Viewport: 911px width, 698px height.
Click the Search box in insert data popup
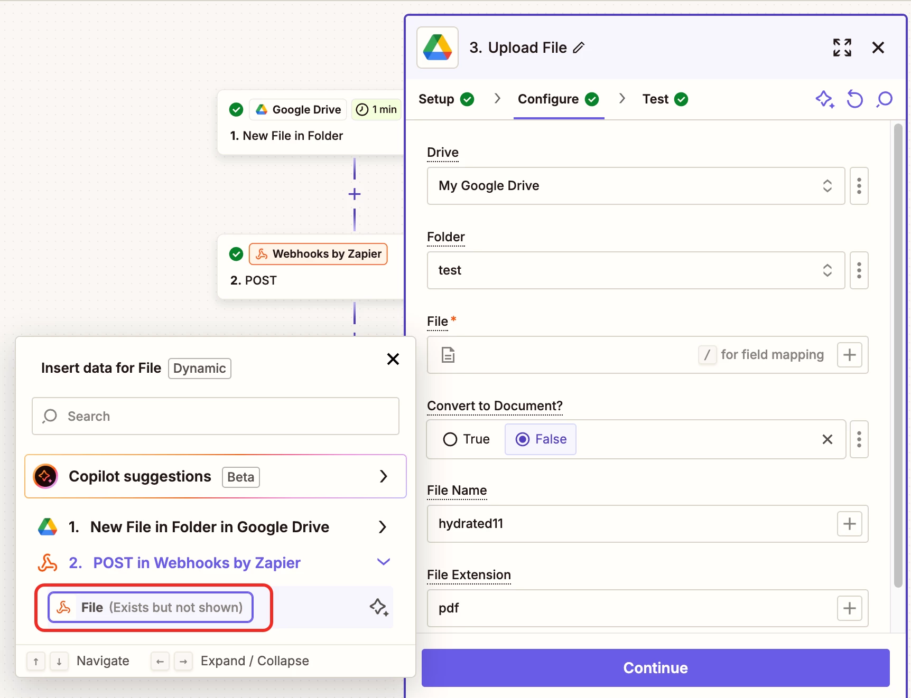[x=216, y=416]
